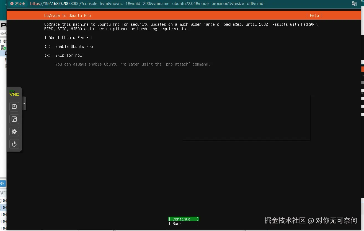
Task: Click the noVNC power button
Action: pos(14,144)
